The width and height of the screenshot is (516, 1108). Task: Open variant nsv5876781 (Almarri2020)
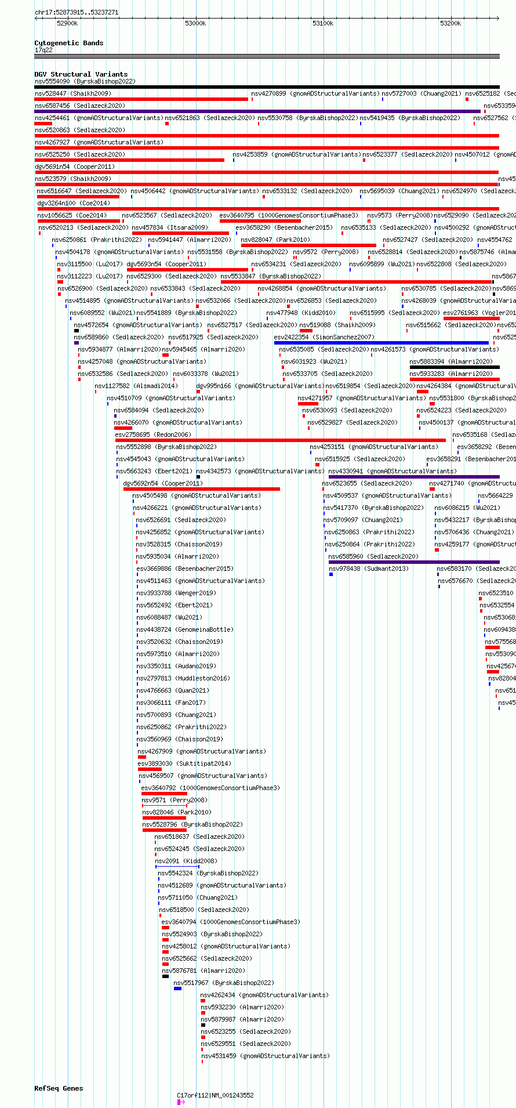coord(204,971)
